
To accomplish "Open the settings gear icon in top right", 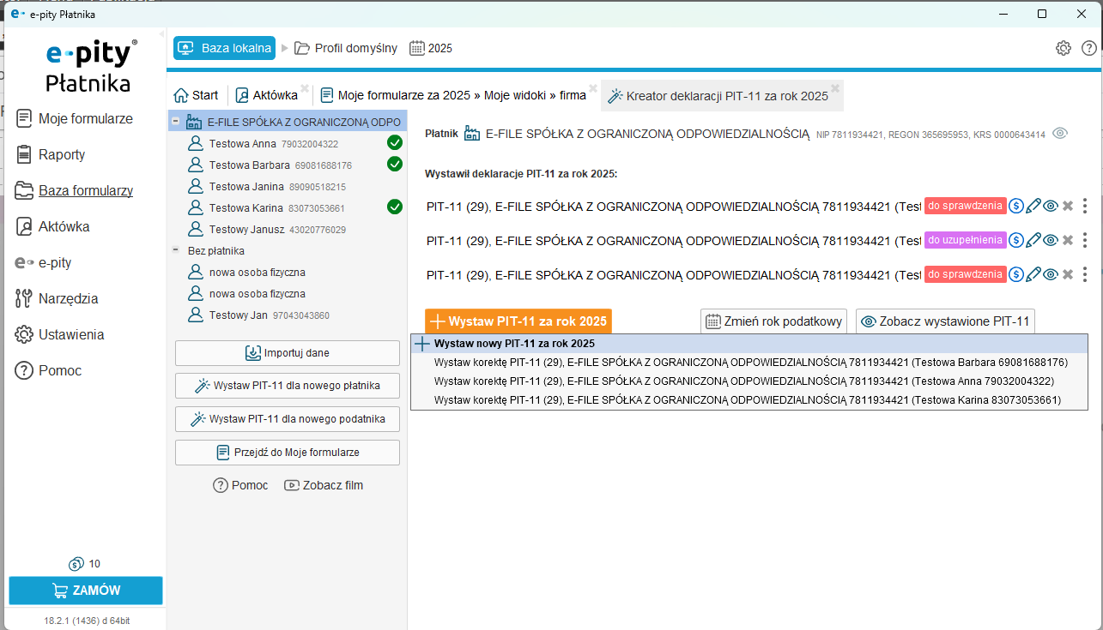I will 1064,48.
